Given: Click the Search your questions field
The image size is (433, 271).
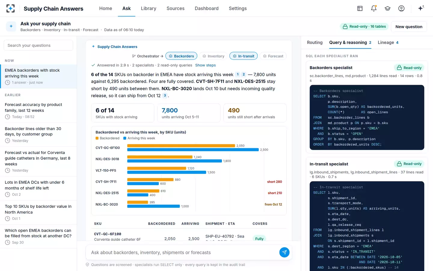Looking at the screenshot, I should tap(38, 45).
